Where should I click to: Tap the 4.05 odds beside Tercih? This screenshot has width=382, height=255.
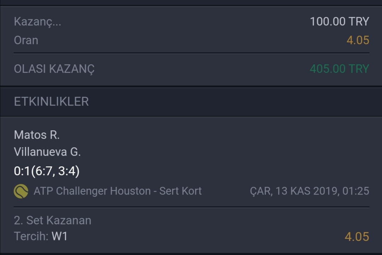pyautogui.click(x=357, y=237)
